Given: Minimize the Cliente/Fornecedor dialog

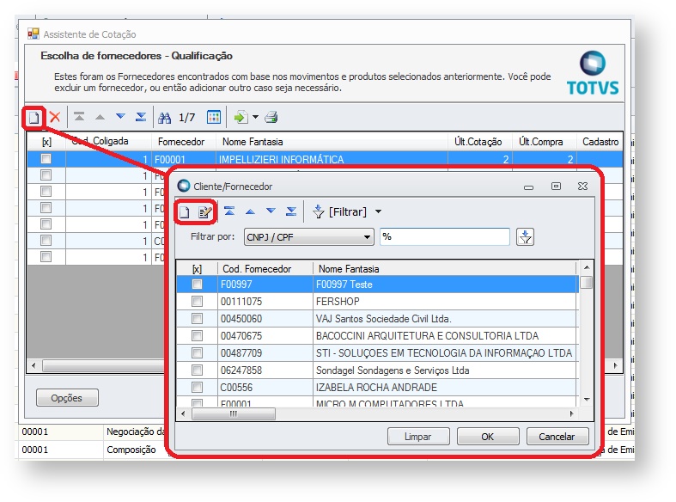Looking at the screenshot, I should click(x=528, y=187).
